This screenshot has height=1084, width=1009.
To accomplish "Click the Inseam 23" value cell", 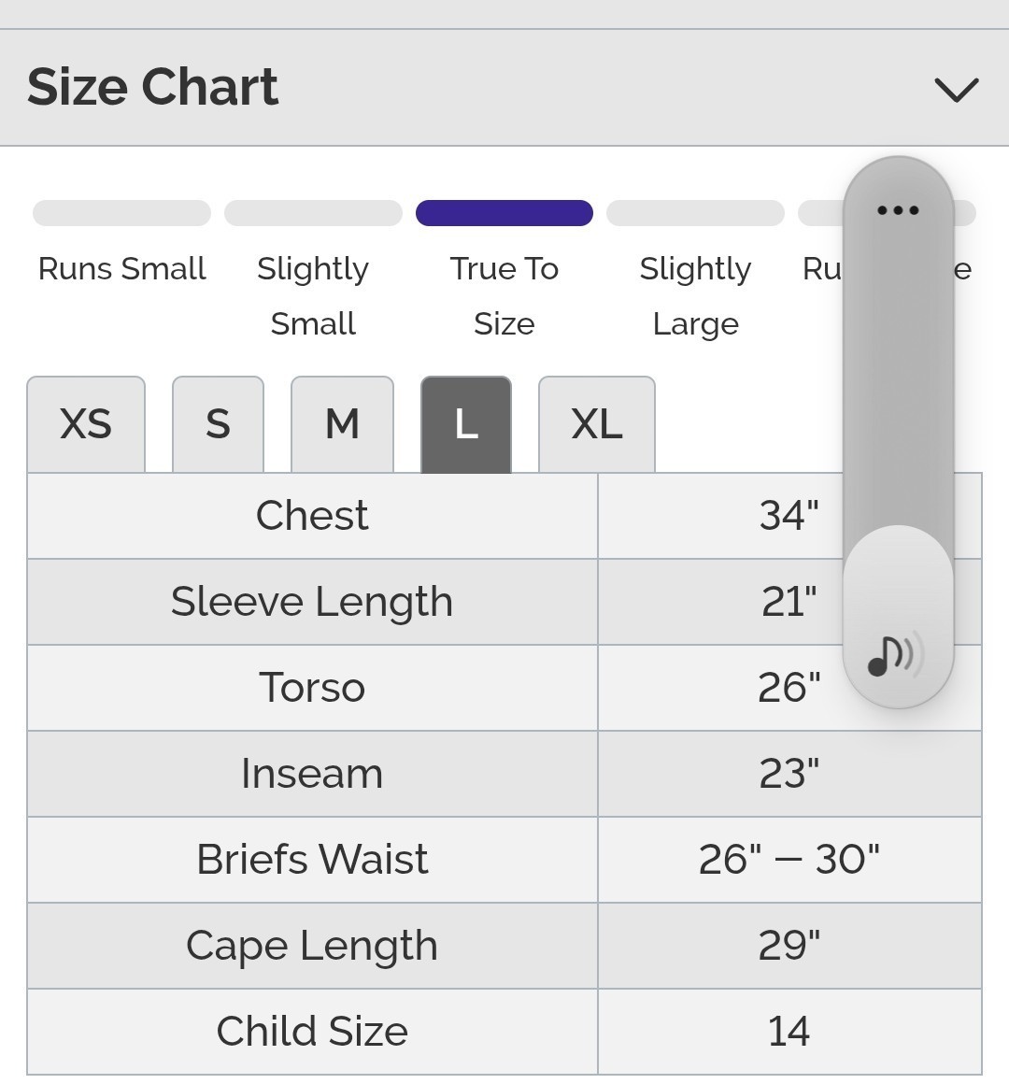I will [789, 774].
